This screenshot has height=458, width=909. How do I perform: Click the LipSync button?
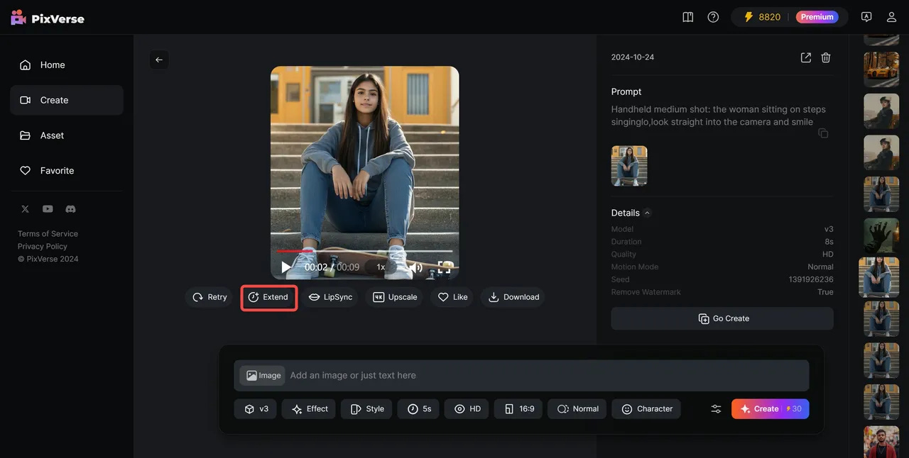[x=330, y=297]
